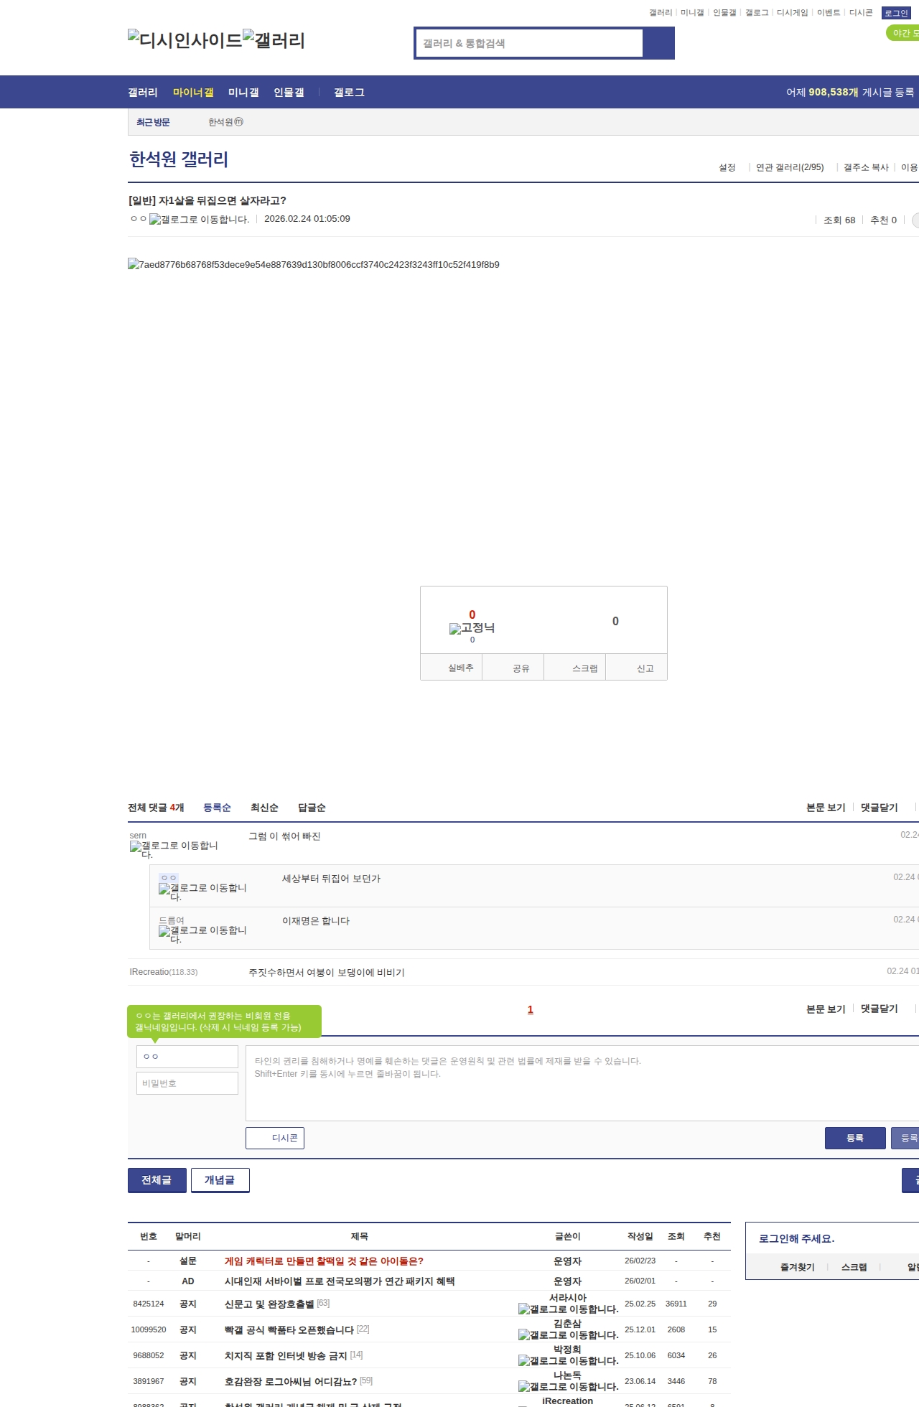919x1407 pixels.
Task: Click the 로그인 button in the top bar
Action: pos(897,13)
